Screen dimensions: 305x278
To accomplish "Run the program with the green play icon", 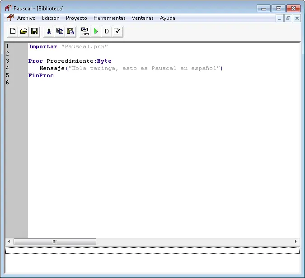I will 96,31.
